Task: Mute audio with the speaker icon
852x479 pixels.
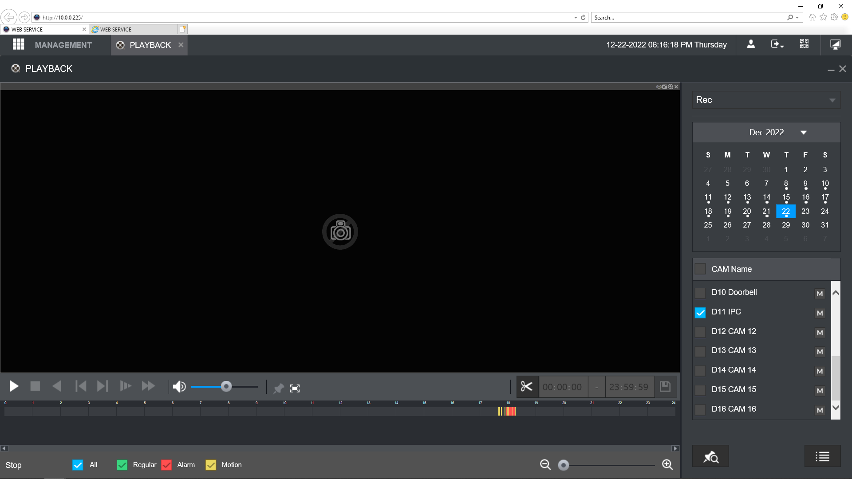Action: 179,387
